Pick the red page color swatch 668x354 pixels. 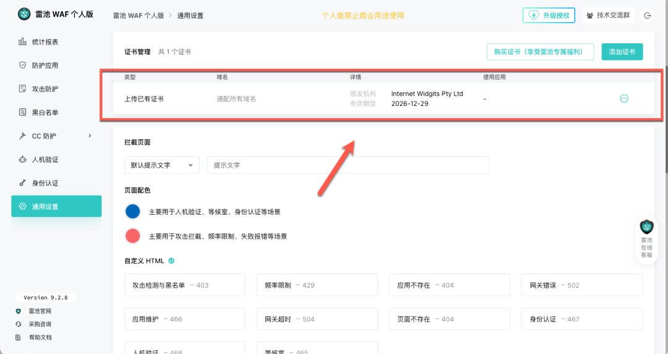point(133,236)
